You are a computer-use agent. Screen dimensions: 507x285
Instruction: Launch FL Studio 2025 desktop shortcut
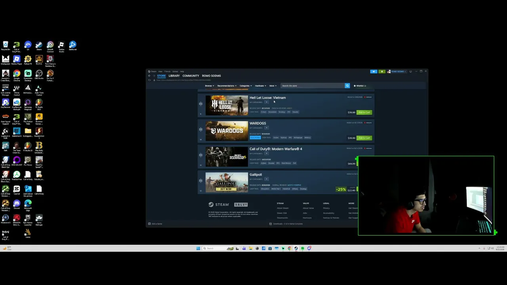[x=39, y=104]
